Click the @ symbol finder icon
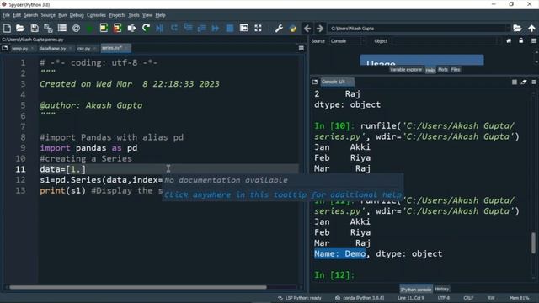 tap(77, 28)
